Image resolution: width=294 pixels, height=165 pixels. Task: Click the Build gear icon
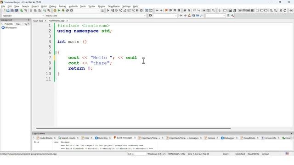point(55,11)
